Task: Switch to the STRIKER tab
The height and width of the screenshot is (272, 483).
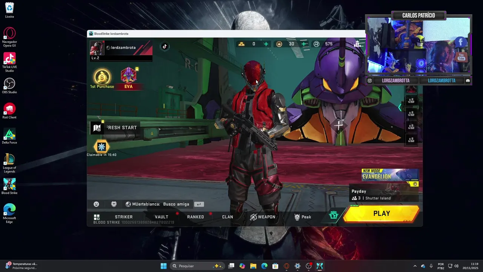Action: 124,217
